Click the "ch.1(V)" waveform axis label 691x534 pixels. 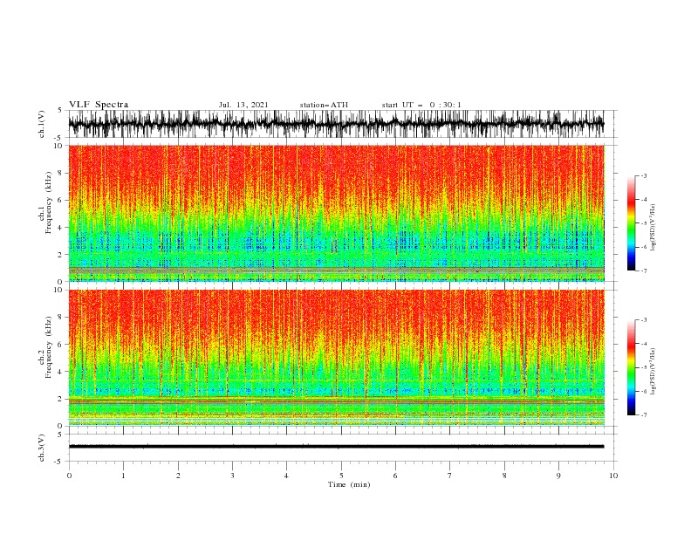click(x=42, y=124)
